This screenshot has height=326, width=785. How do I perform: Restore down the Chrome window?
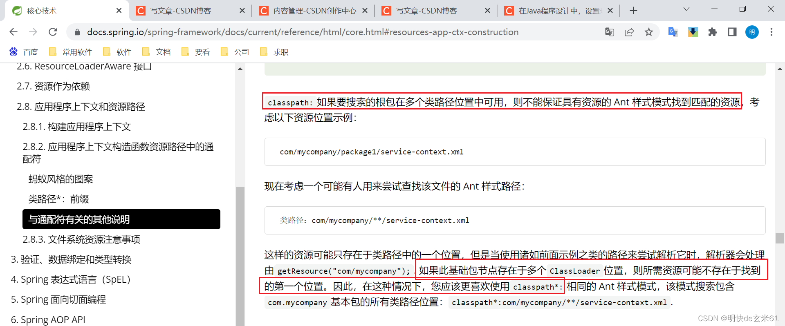pos(743,9)
